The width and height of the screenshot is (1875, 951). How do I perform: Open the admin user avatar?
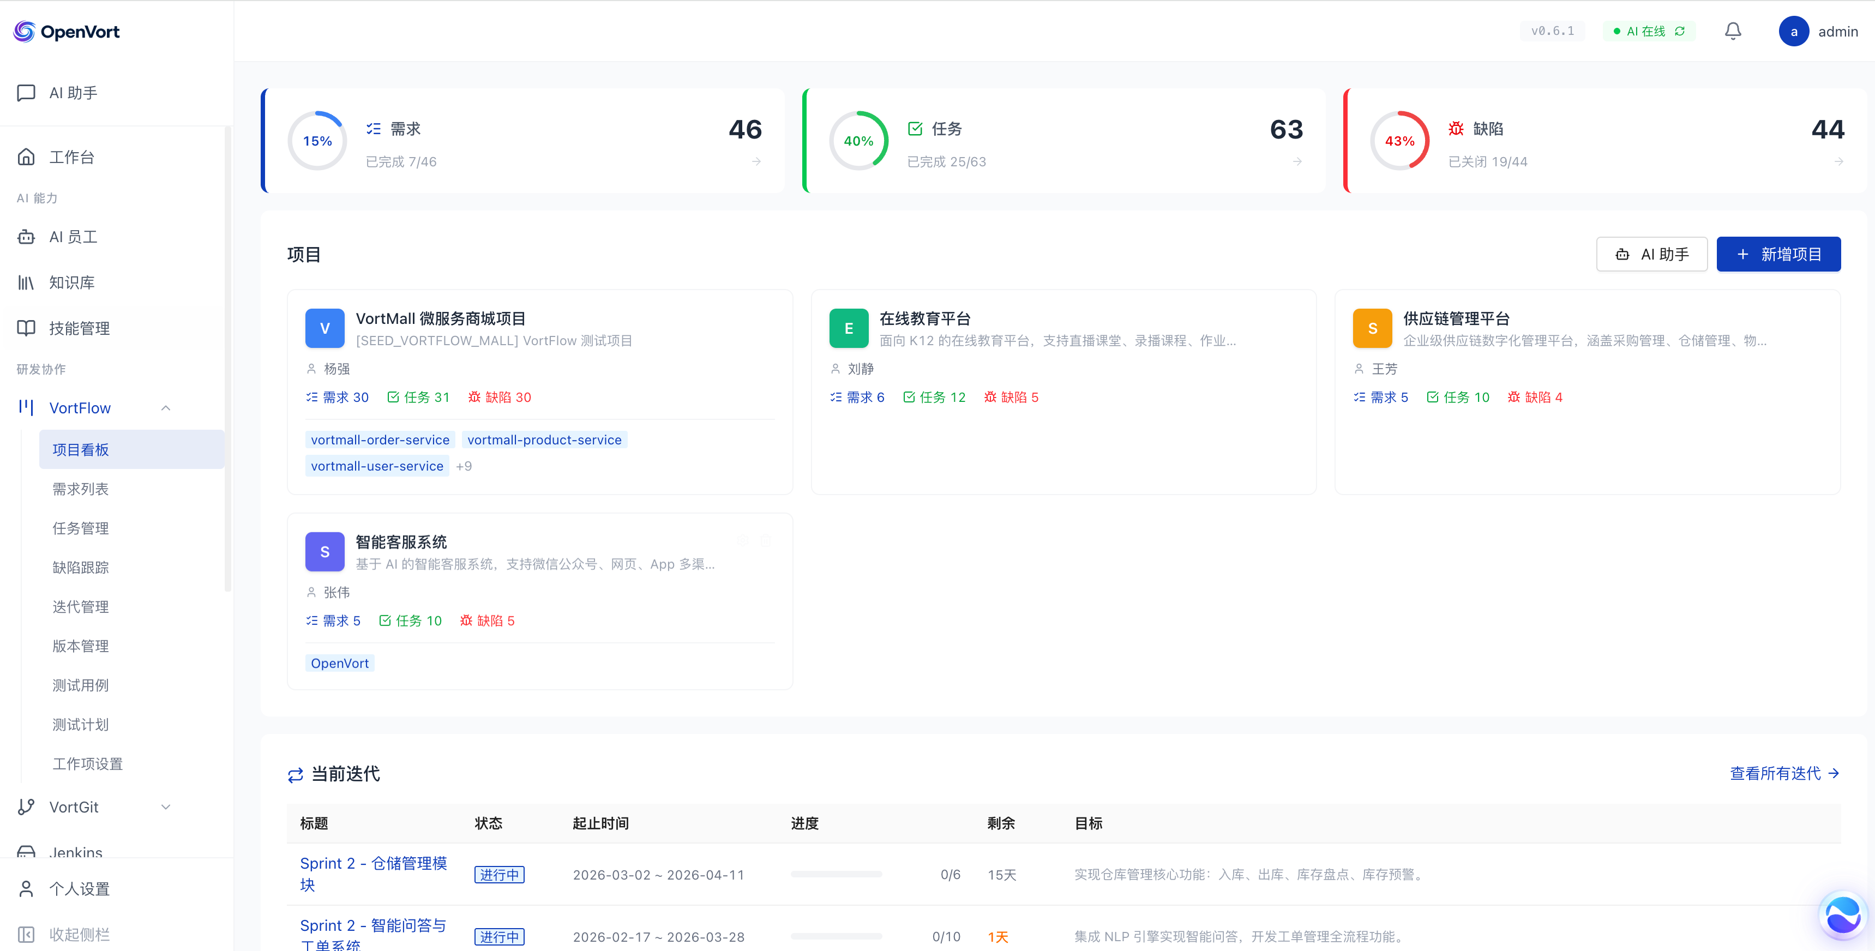pos(1794,31)
